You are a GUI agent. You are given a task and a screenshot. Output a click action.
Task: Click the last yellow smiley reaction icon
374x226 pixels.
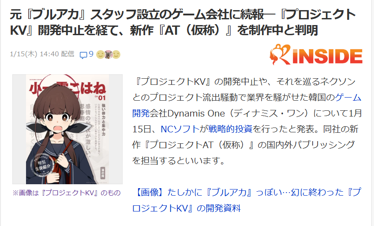(116, 55)
